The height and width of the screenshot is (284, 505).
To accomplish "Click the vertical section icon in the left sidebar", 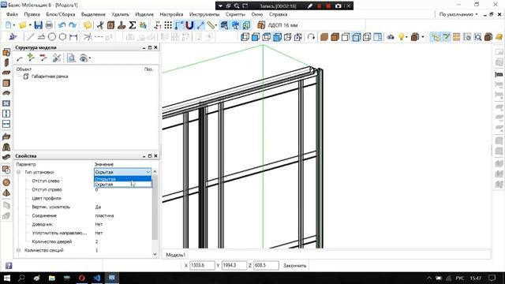I will click(x=6, y=114).
